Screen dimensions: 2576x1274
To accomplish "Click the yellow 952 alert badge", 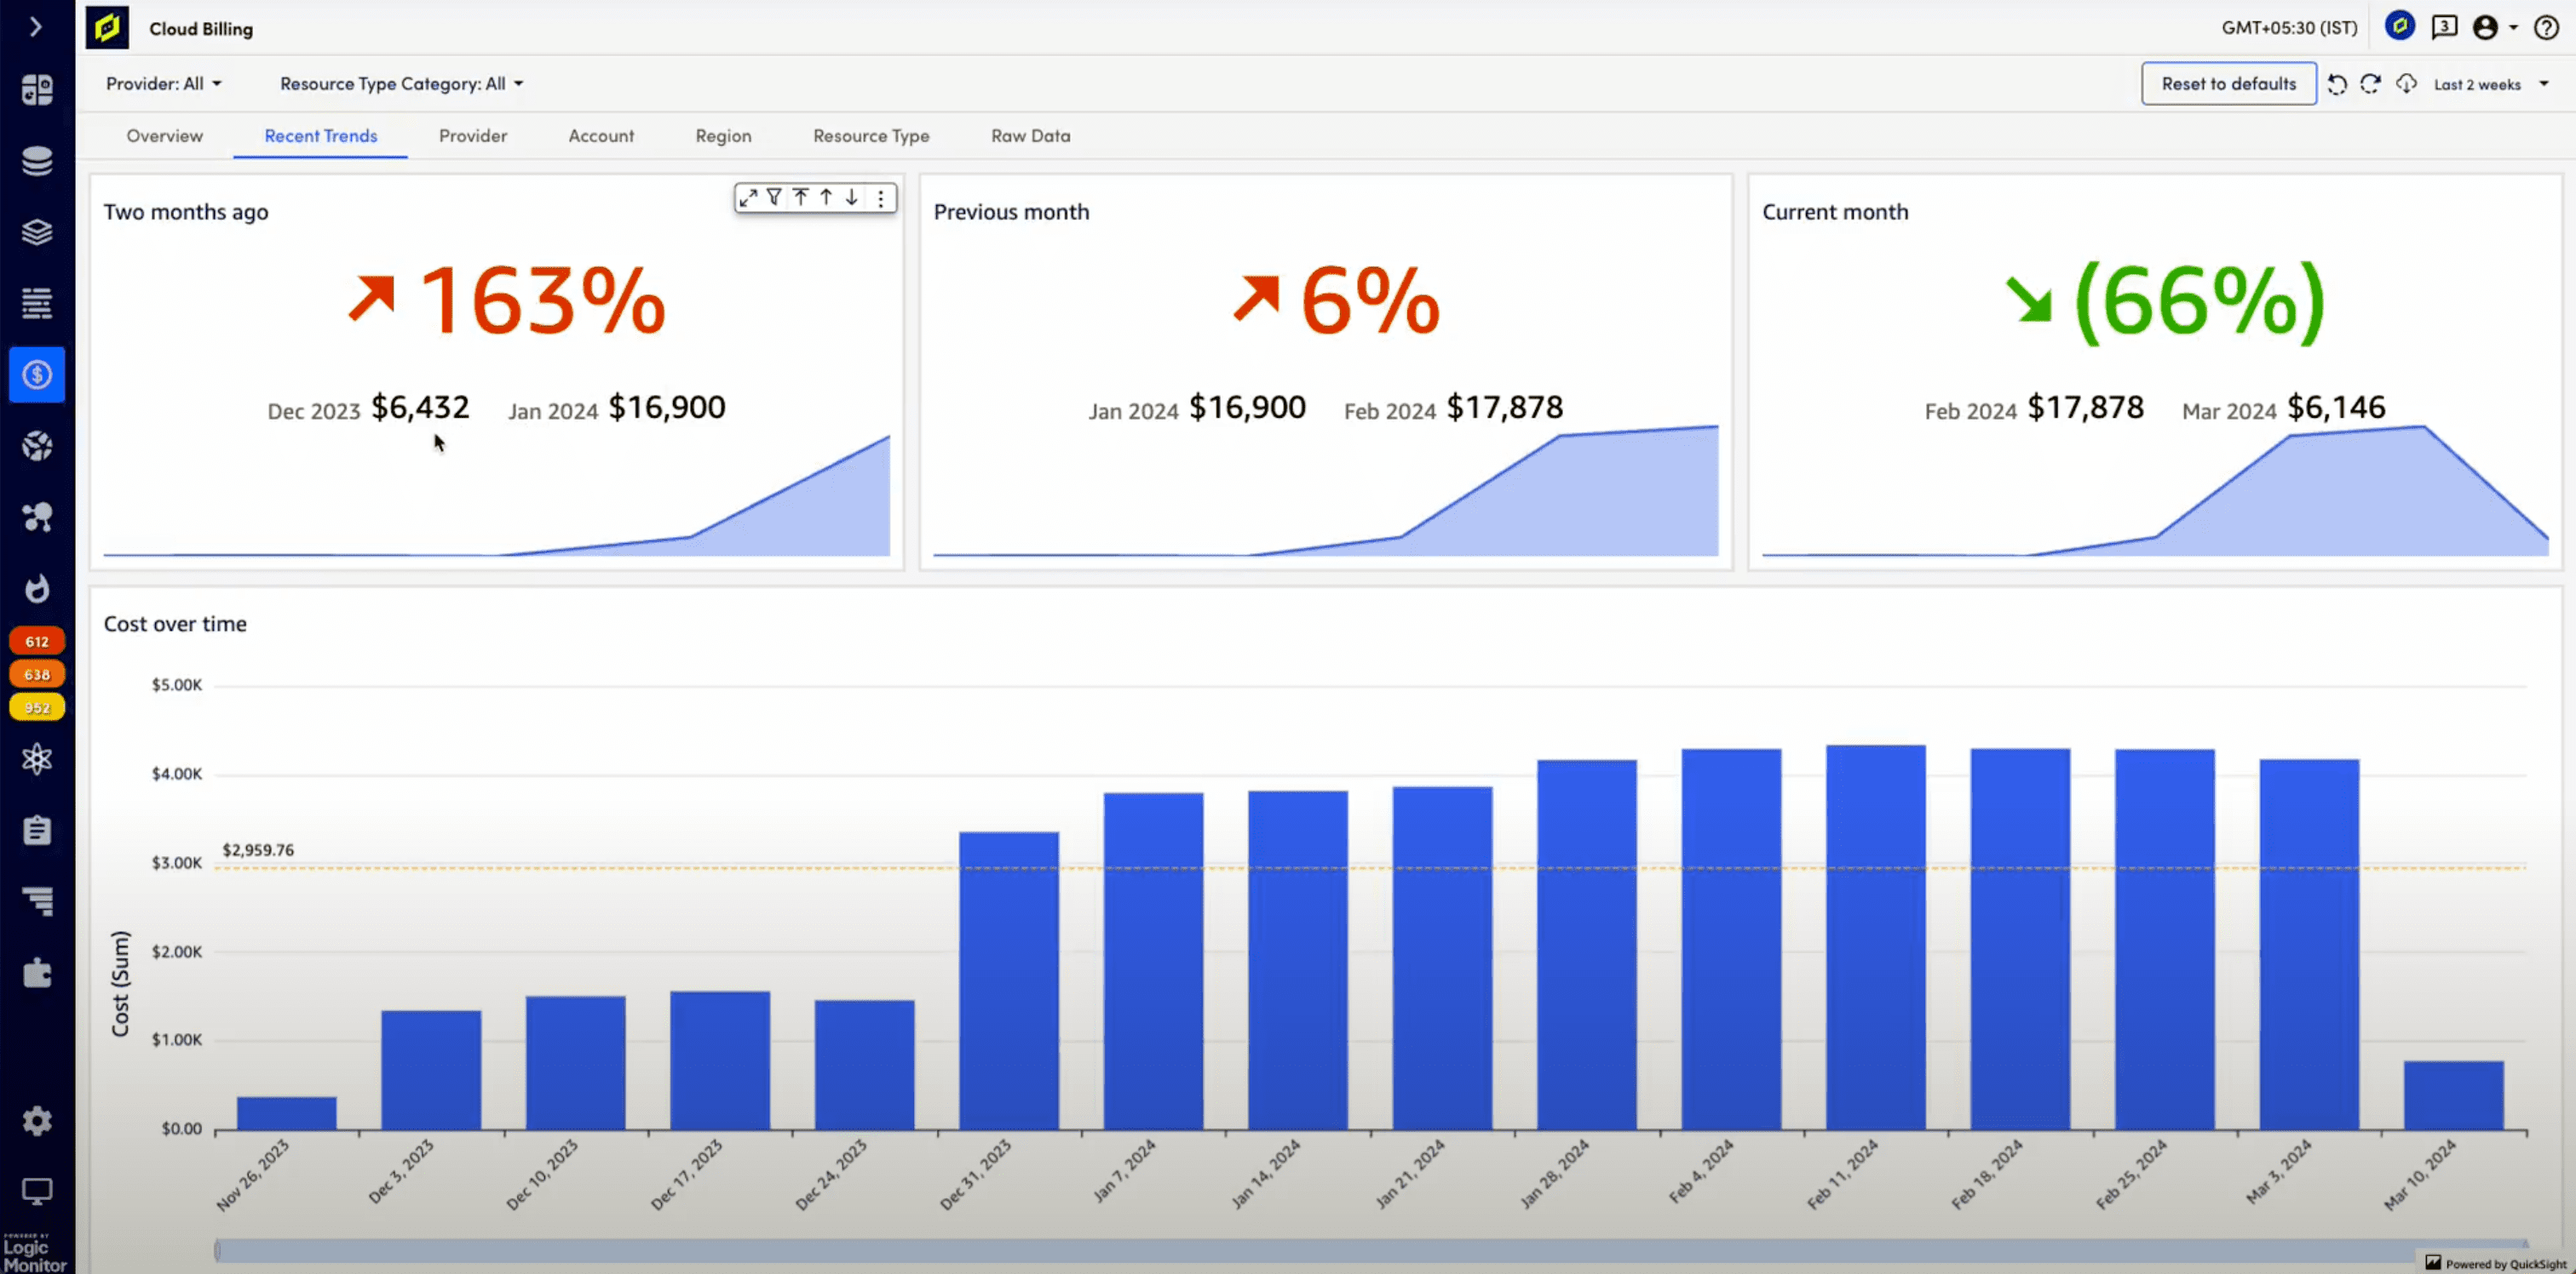I will [x=37, y=707].
